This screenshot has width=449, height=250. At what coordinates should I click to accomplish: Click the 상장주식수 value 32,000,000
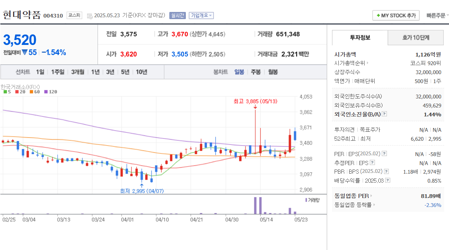pos(428,72)
